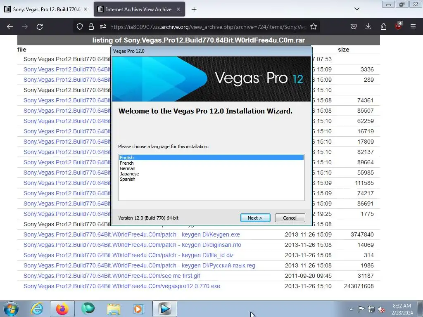The image size is (423, 317).
Task: Open the Keygen.exe file link
Action: (x=132, y=234)
